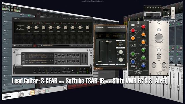
Task: Open Cab1 Mic Dyn 57 selector
Action: coord(31,57)
